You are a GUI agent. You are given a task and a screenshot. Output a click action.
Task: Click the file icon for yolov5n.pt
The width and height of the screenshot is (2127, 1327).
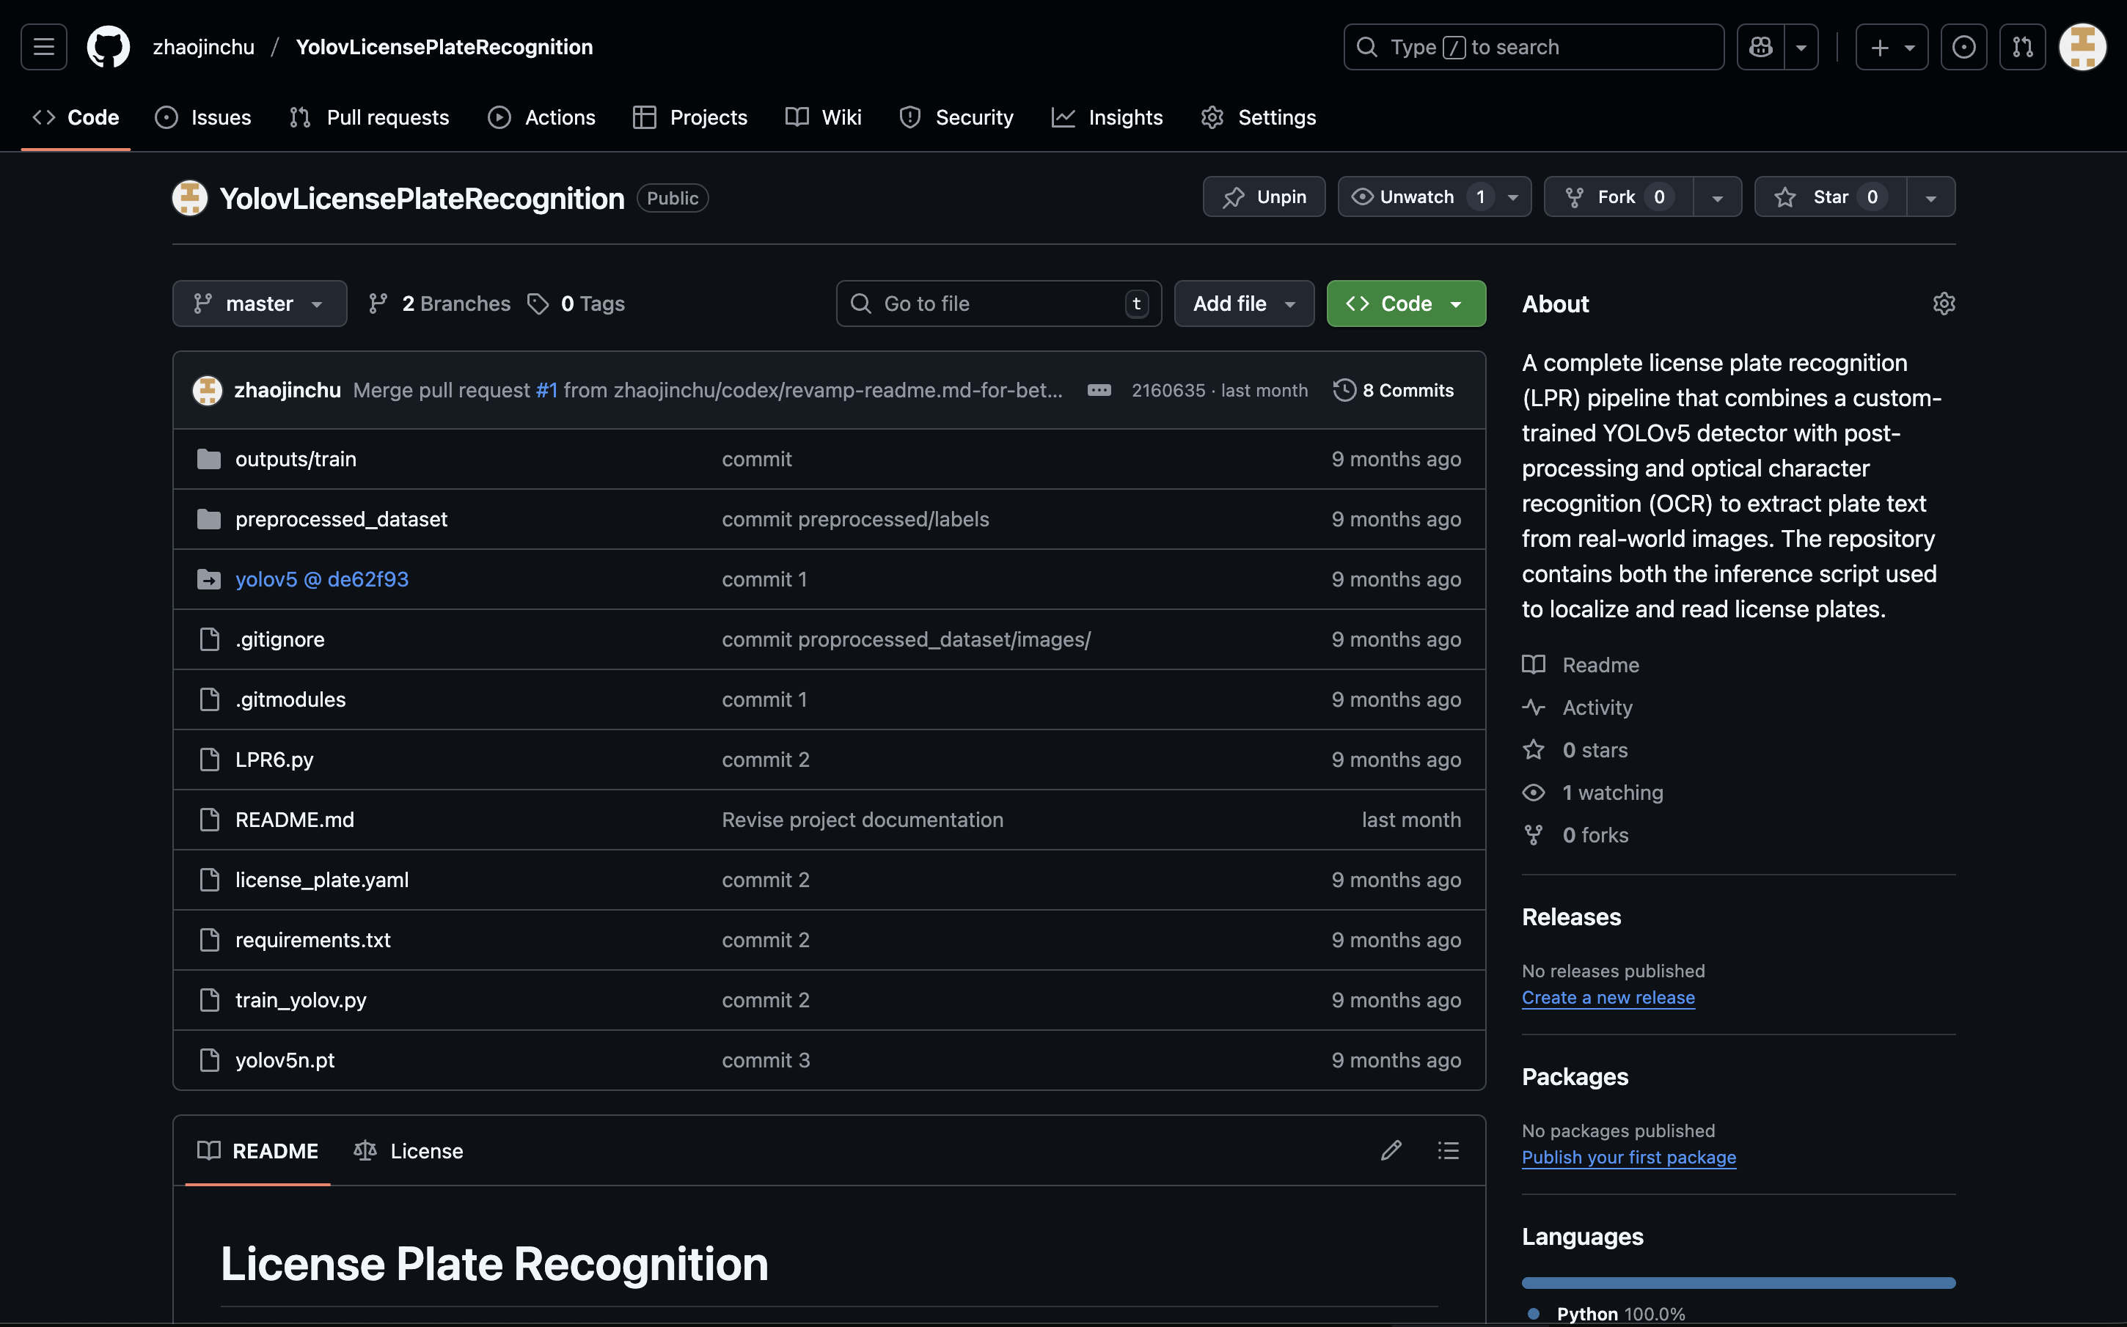(x=209, y=1060)
